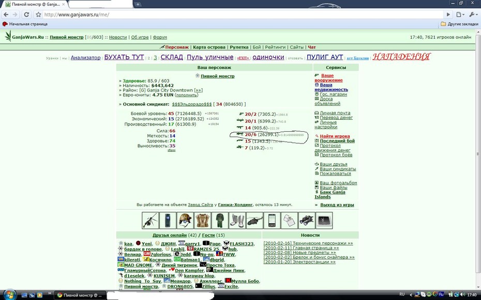Select the tactical vest equipment slot
The height and width of the screenshot is (300, 481).
[202, 220]
